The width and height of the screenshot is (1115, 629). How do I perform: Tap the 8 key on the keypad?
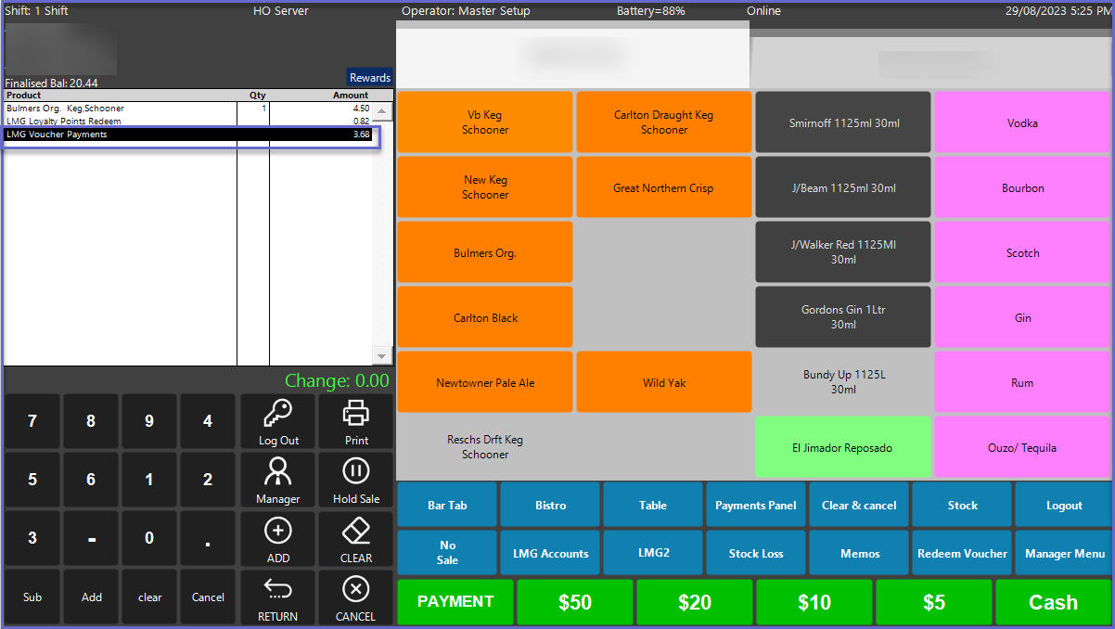click(x=91, y=421)
